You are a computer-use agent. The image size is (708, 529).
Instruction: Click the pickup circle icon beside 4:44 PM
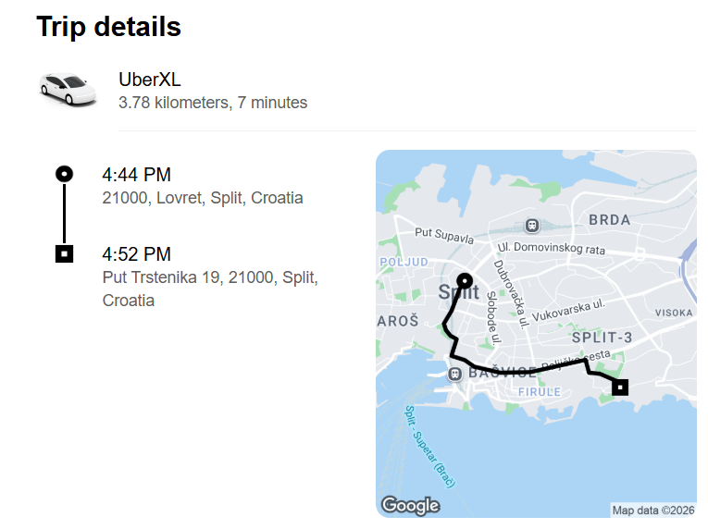point(64,173)
